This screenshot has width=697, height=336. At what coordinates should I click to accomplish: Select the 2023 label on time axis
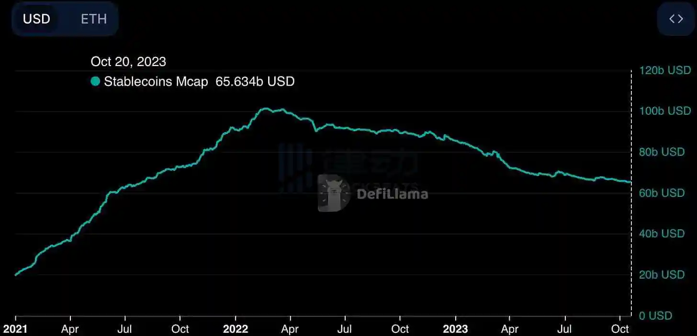click(x=455, y=329)
